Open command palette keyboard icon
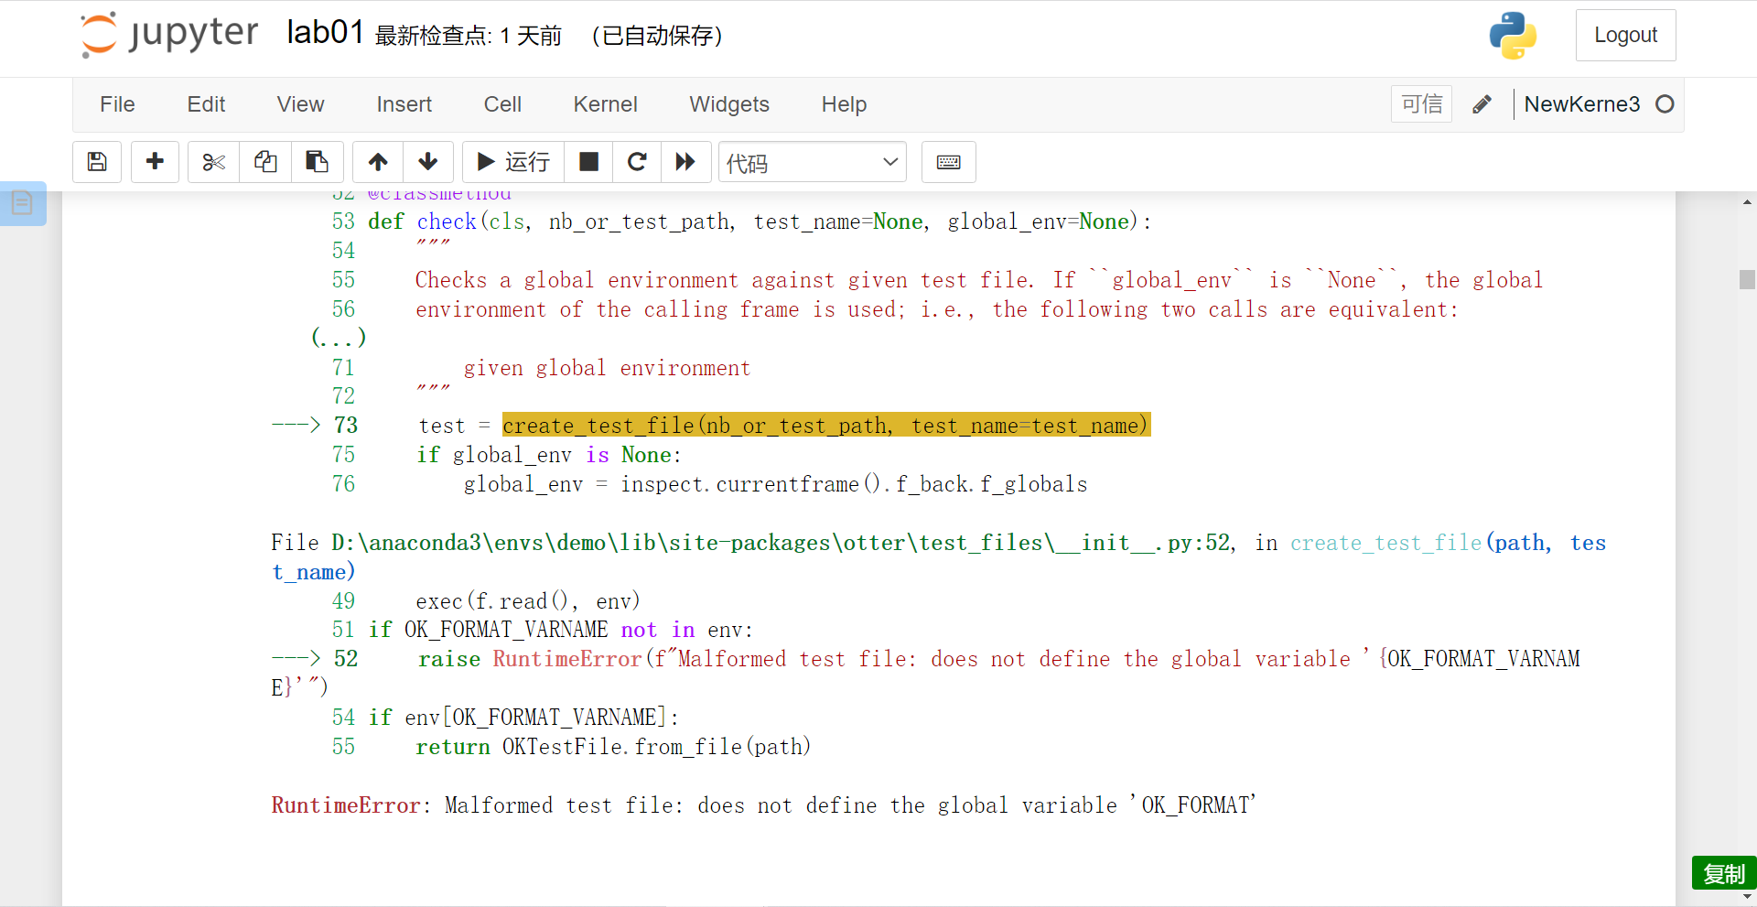 click(949, 162)
